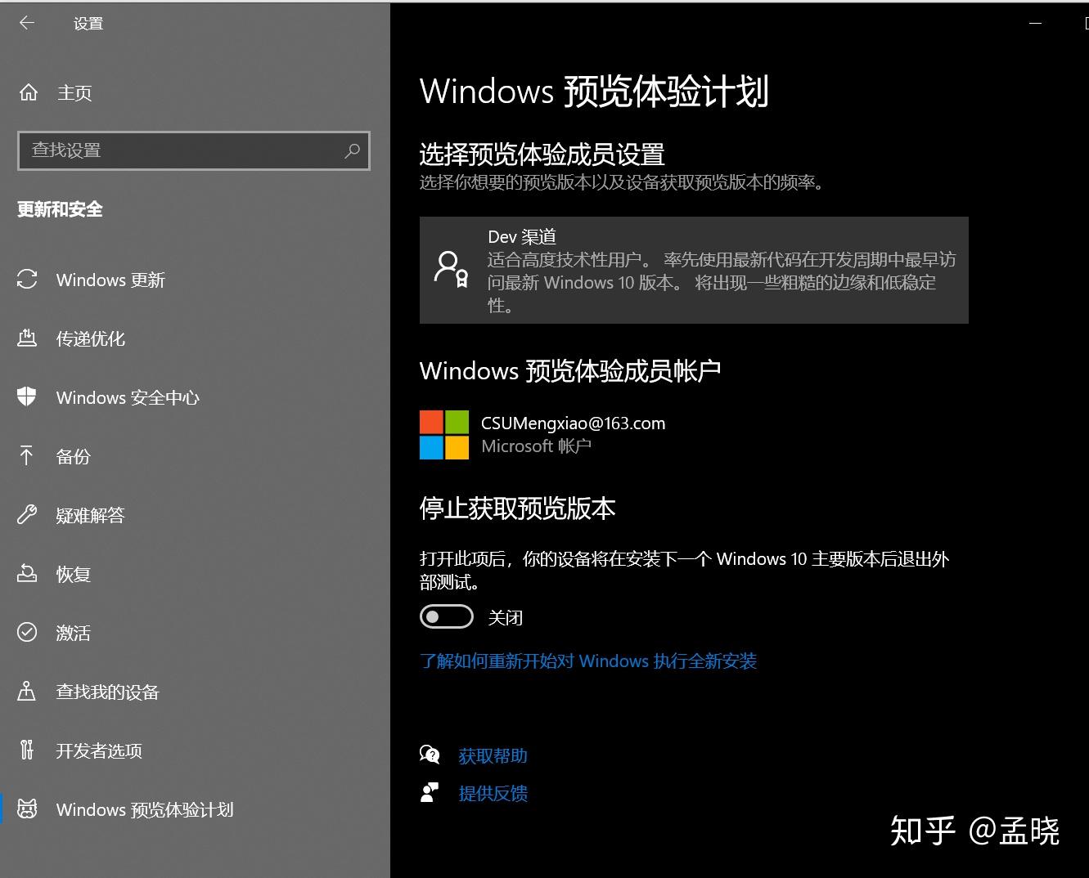Screen dimensions: 1089x878
Task: Go to 激活 settings
Action: click(73, 633)
